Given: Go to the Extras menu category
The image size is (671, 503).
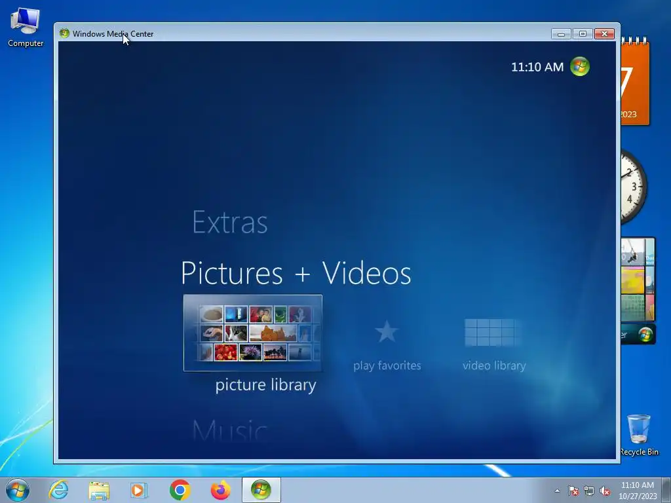Looking at the screenshot, I should click(230, 223).
